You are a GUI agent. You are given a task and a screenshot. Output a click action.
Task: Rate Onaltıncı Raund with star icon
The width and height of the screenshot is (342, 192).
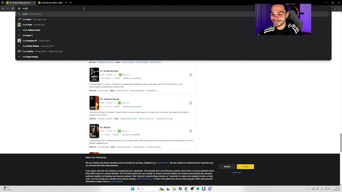[x=117, y=107]
